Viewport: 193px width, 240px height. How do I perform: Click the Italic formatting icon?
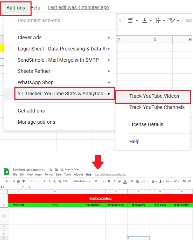point(114,181)
